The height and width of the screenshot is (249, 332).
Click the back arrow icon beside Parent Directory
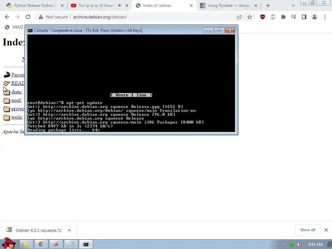[x=7, y=75]
